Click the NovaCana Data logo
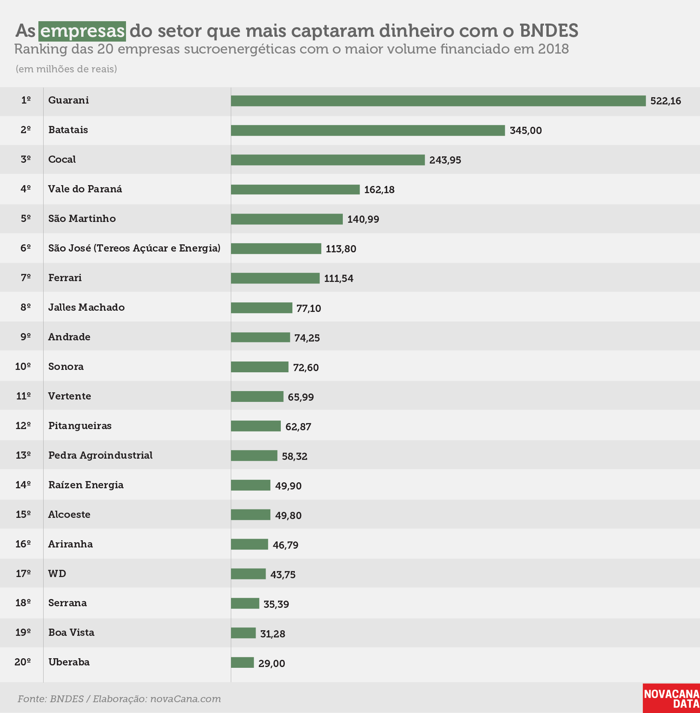Screen dimensions: 700x713 [671, 698]
